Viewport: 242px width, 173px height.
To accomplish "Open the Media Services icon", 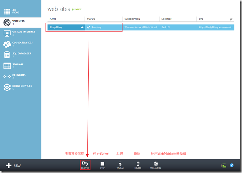I will tap(7, 87).
